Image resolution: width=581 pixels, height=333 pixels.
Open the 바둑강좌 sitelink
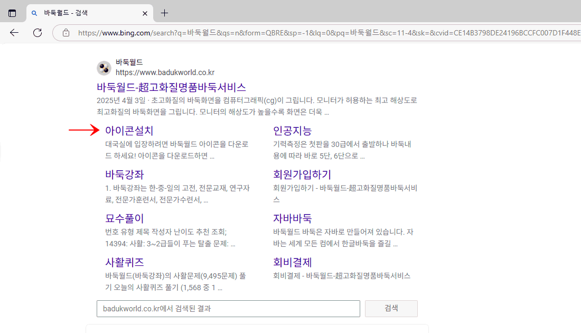click(125, 174)
